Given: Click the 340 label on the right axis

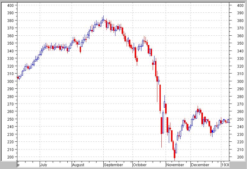Looking at the screenshot, I should (x=240, y=51).
